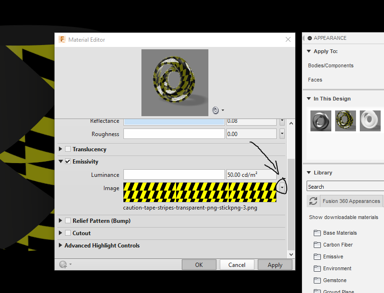
Task: Check the Cutout option
Action: click(67, 233)
